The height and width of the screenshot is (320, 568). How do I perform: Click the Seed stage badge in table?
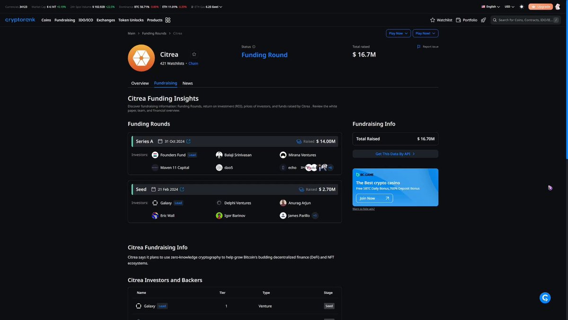pos(329,306)
